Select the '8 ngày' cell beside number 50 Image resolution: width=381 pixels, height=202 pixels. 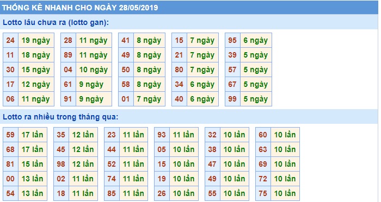pos(149,70)
